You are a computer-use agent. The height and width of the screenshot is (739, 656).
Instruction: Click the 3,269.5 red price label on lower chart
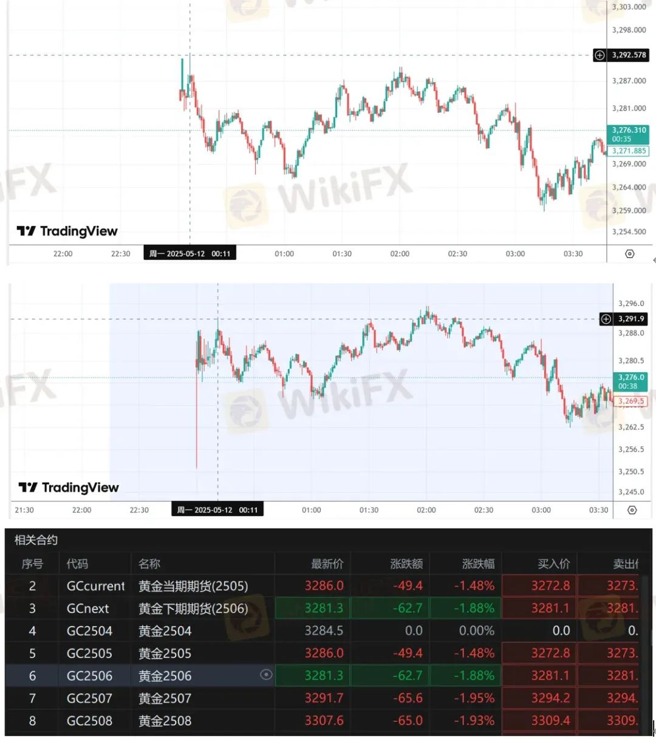[631, 401]
